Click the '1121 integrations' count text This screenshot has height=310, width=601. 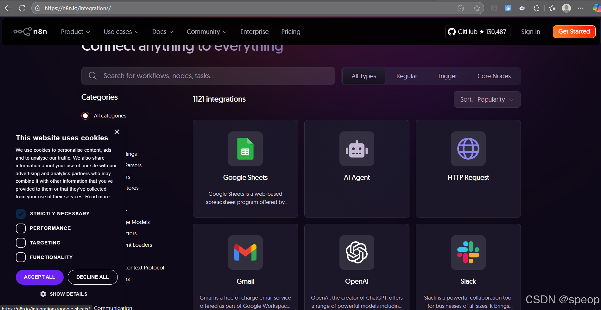tap(219, 99)
